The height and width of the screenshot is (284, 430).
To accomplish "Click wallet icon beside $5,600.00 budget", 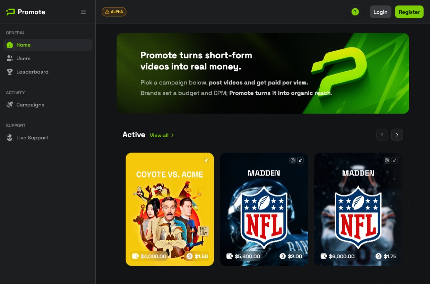I will [230, 256].
